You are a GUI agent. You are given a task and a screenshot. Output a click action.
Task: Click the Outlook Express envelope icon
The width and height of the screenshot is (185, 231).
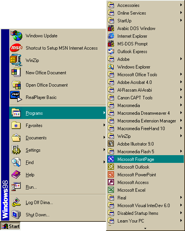click(x=111, y=52)
